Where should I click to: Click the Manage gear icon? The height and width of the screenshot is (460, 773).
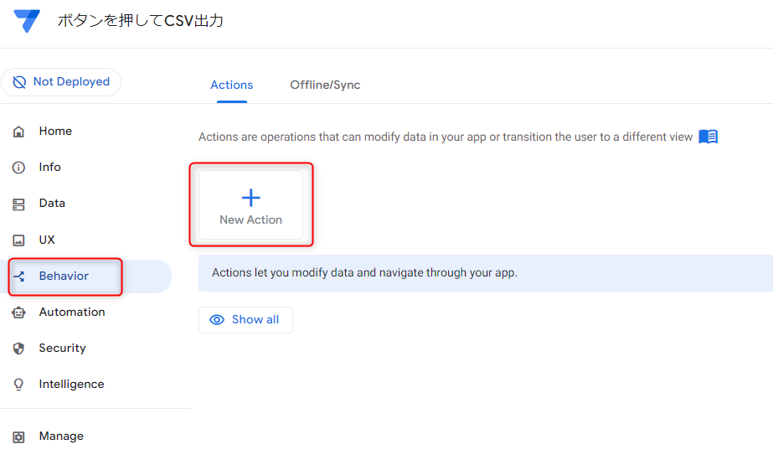[x=18, y=437]
